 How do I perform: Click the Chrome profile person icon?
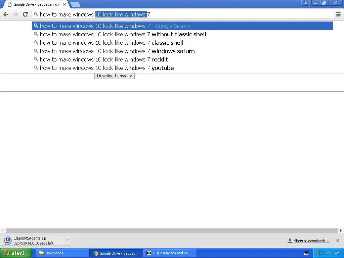(x=305, y=3)
